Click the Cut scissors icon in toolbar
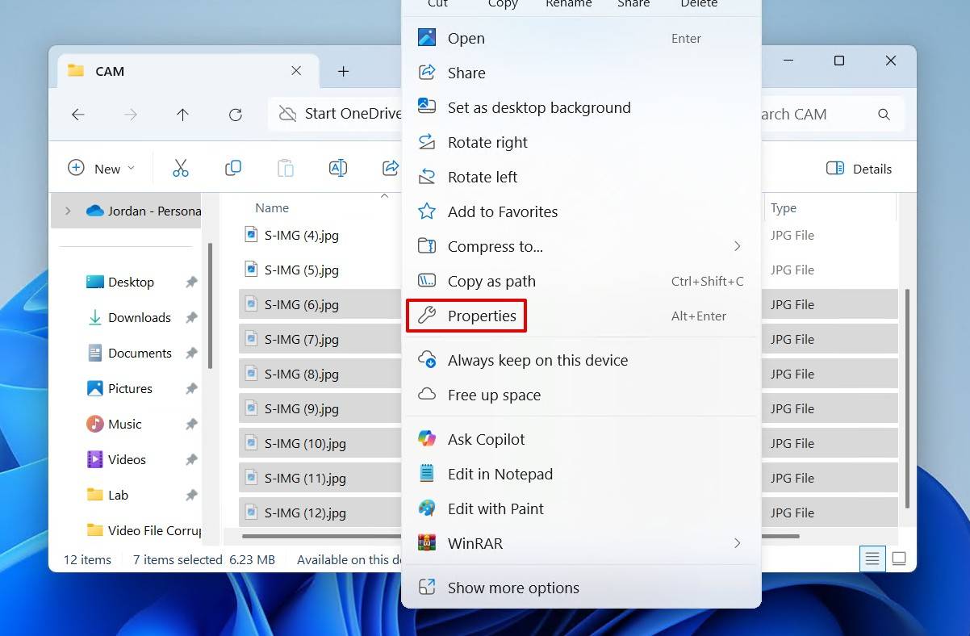Viewport: 970px width, 636px height. [x=181, y=168]
